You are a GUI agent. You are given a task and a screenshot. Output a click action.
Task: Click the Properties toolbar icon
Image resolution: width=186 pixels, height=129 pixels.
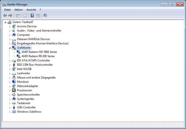pyautogui.click(x=25, y=15)
